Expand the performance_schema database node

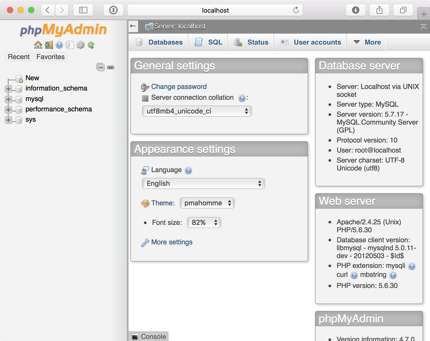coord(8,110)
